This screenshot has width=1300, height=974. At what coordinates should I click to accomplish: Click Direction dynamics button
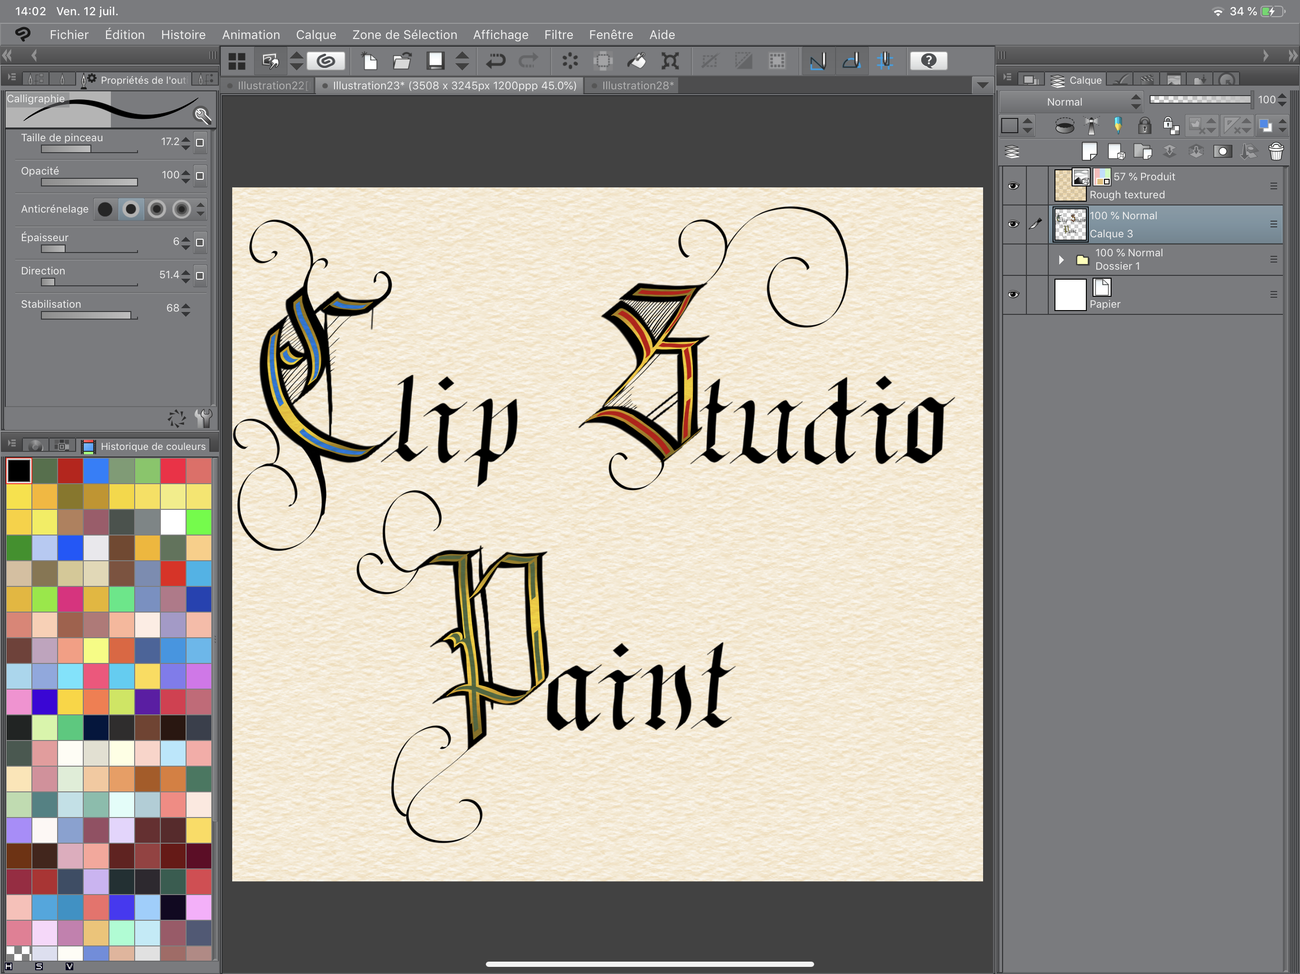click(200, 275)
